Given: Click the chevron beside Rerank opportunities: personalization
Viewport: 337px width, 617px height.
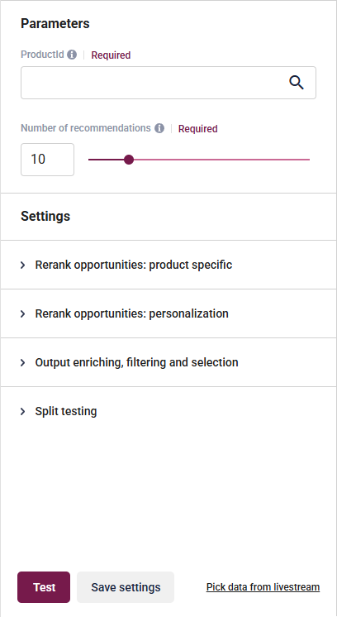Looking at the screenshot, I should pos(23,314).
